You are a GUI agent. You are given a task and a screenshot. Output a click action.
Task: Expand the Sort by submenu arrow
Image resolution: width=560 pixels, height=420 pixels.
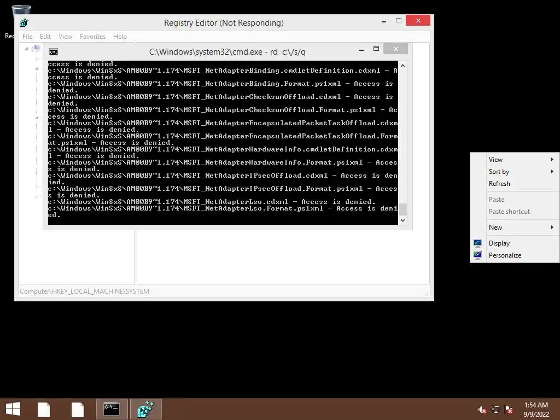552,171
